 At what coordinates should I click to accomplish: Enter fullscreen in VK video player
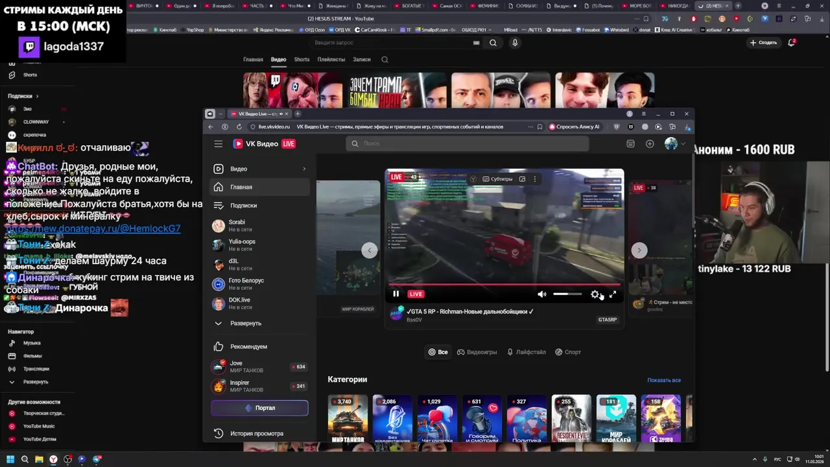(613, 294)
